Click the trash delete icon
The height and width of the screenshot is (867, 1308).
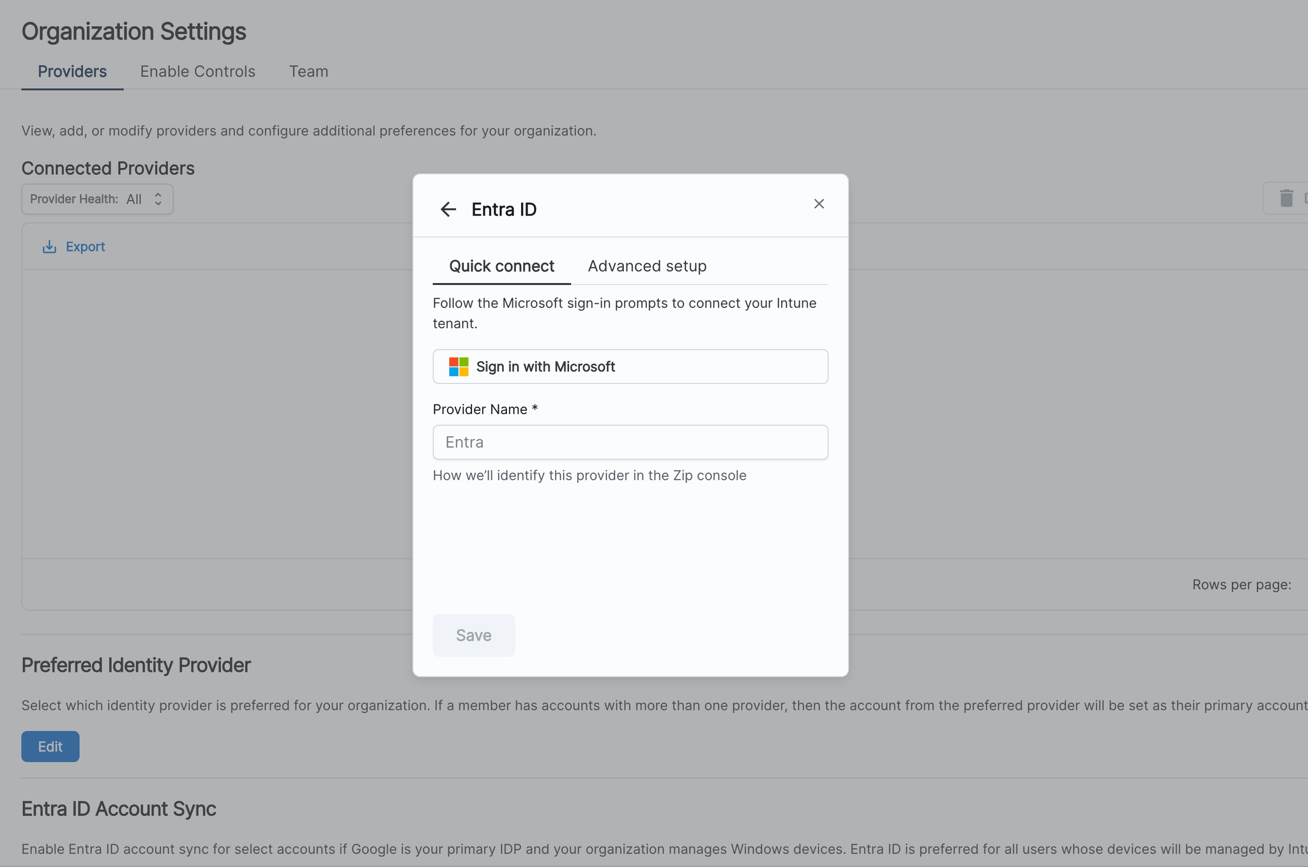[1286, 199]
